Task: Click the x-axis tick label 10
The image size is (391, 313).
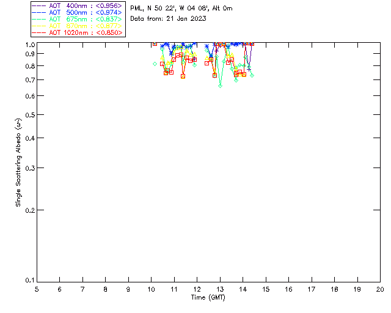Action: click(x=151, y=290)
